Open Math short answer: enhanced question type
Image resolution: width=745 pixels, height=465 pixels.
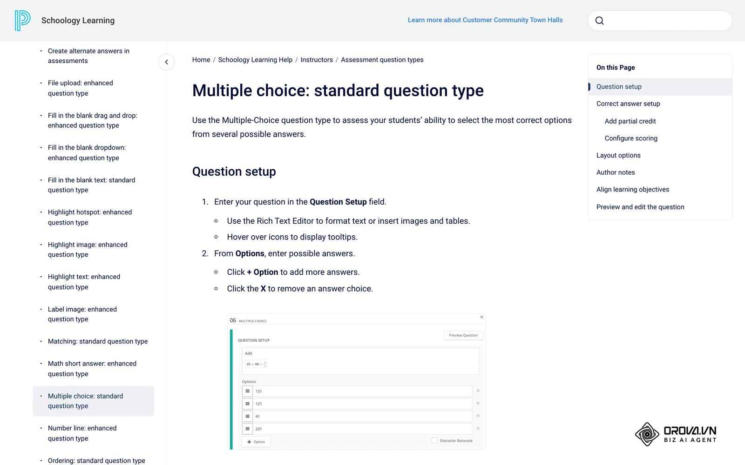click(92, 369)
